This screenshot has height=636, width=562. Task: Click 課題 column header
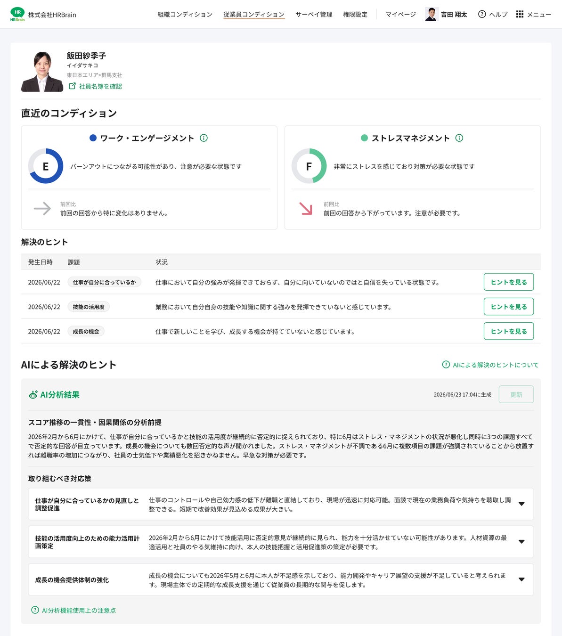click(74, 262)
